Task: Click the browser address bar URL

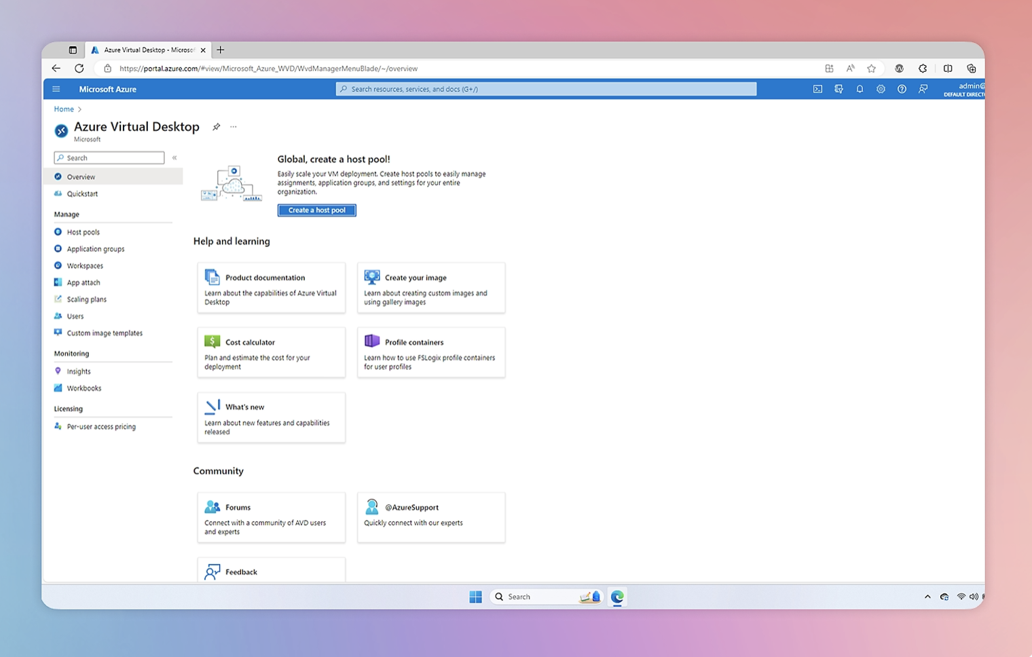Action: pyautogui.click(x=268, y=69)
